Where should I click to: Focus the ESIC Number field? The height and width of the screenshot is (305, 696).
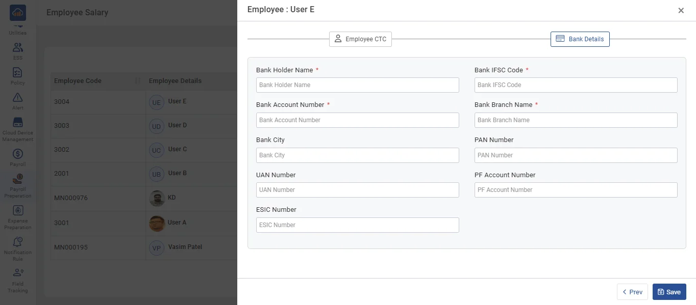[x=357, y=225]
